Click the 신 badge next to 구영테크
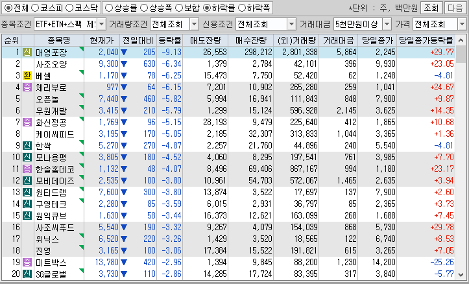 pyautogui.click(x=27, y=204)
